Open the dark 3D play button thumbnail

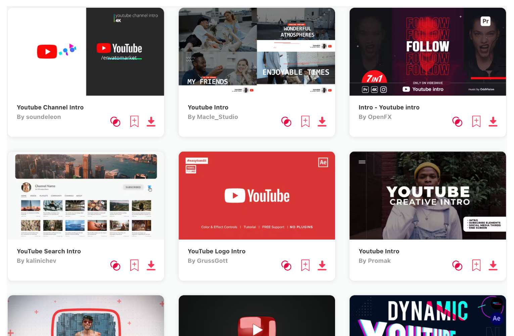pyautogui.click(x=257, y=316)
